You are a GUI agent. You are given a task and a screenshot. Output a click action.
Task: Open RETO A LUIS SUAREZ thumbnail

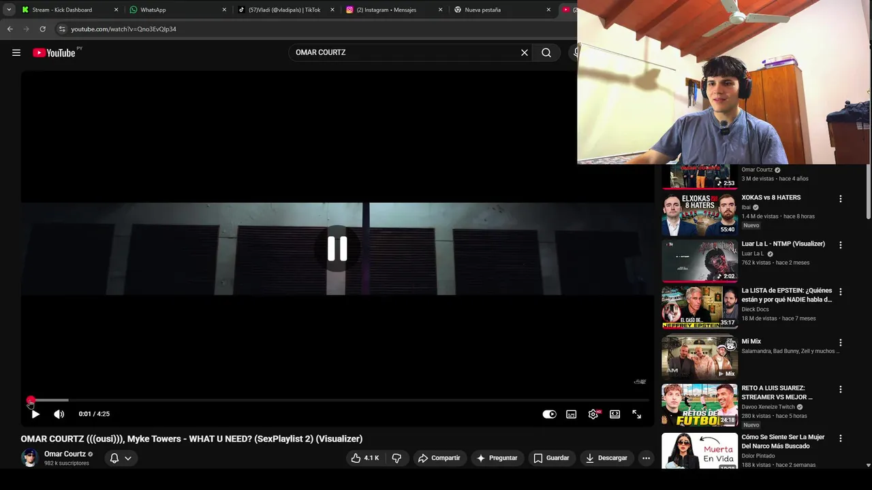pos(700,405)
